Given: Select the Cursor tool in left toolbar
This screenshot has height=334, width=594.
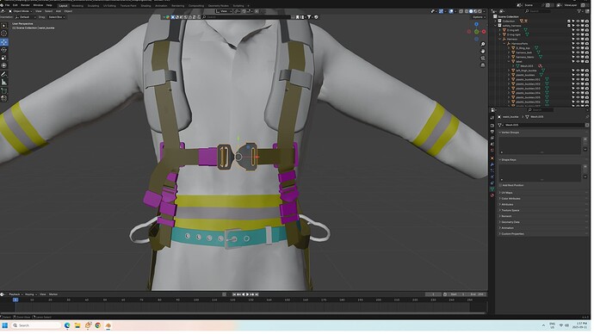Looking at the screenshot, I should pyautogui.click(x=3, y=34).
